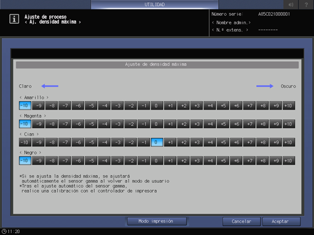Viewport: 314px width, 235px height.
Task: Open the information icon beside Ajuste de proceso
Action: coord(14,19)
